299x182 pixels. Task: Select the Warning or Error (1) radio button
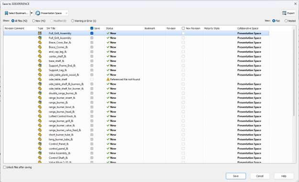(72, 20)
